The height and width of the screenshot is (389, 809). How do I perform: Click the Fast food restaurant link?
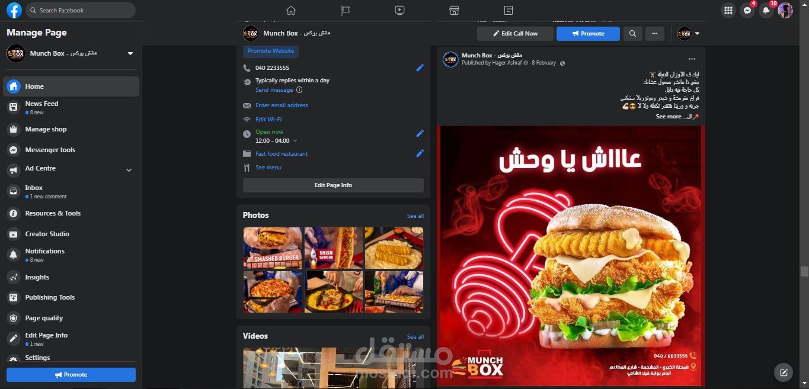pyautogui.click(x=282, y=154)
